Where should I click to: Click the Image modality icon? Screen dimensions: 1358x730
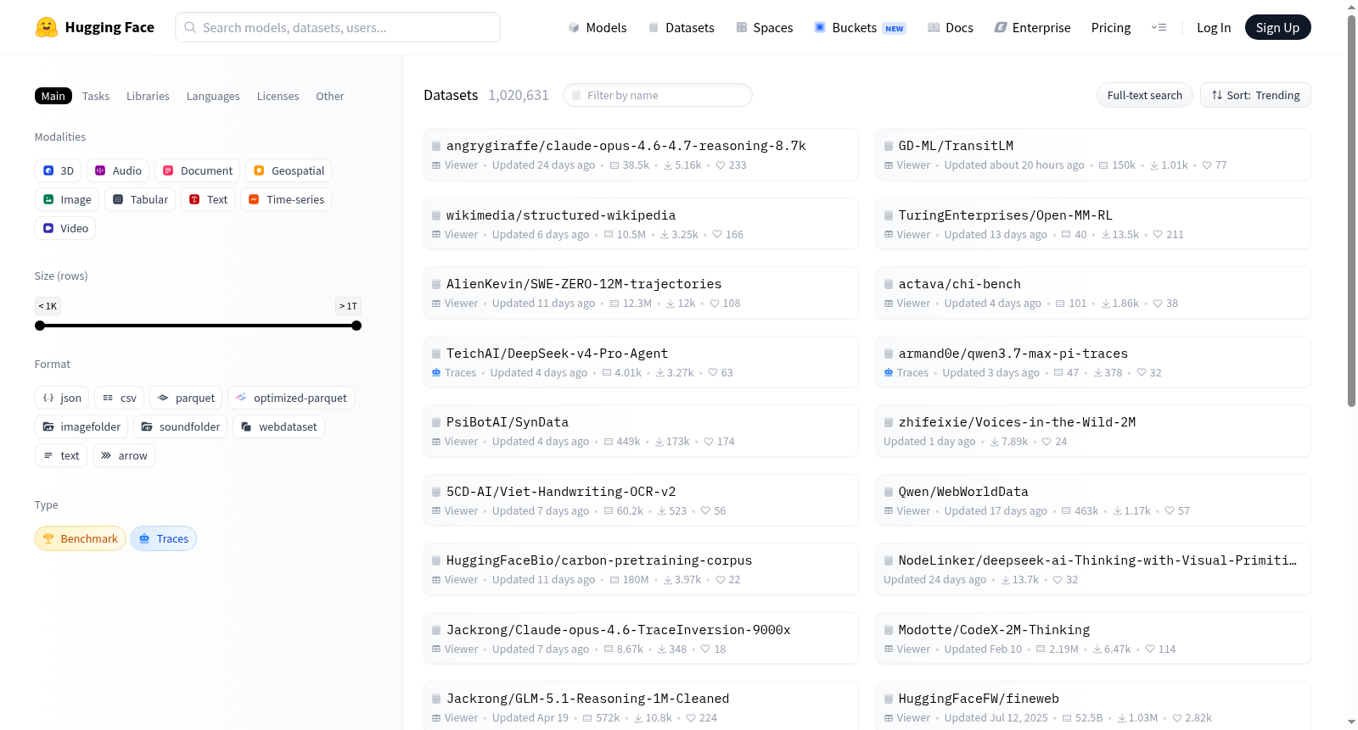pyautogui.click(x=48, y=199)
